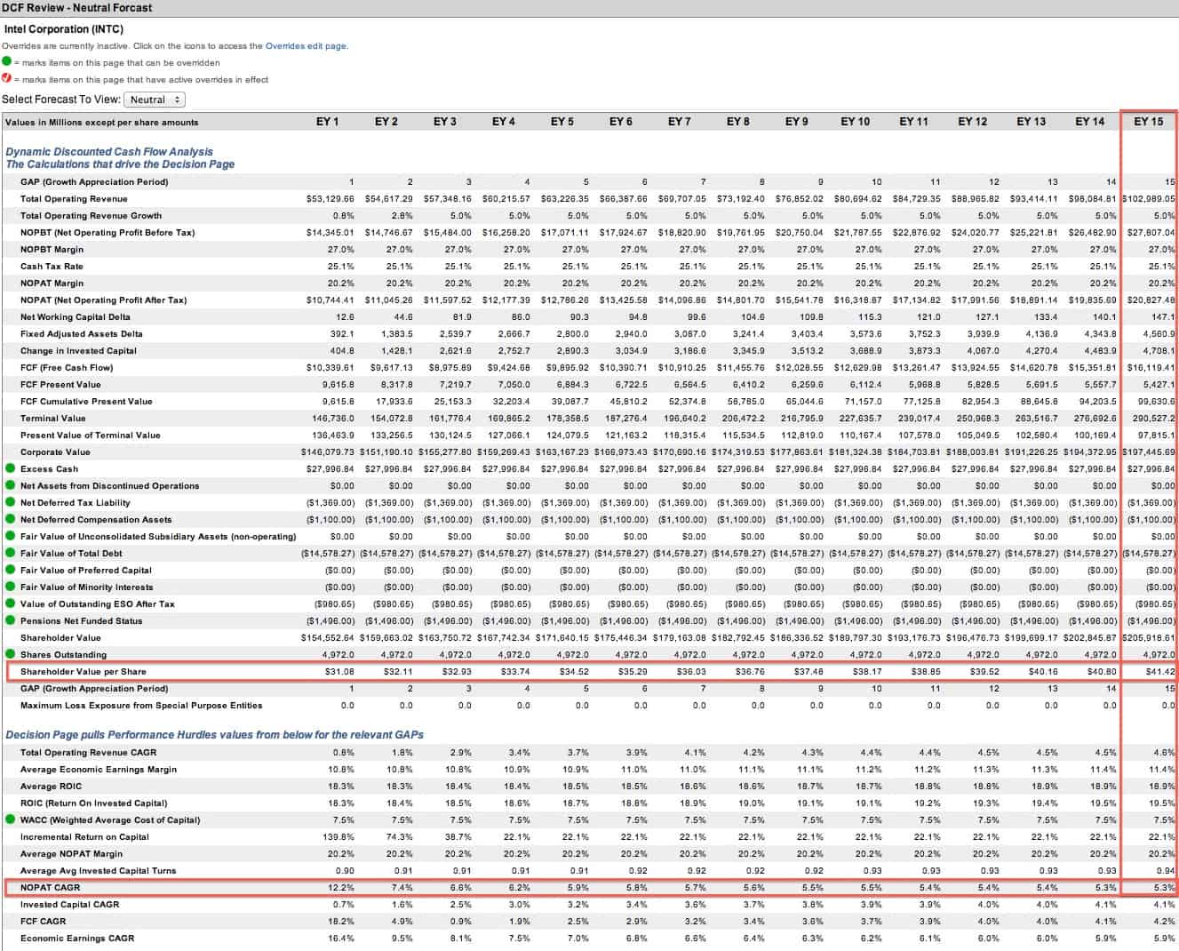Click the Total Operating Revenue row label
The height and width of the screenshot is (951, 1179).
click(x=74, y=199)
